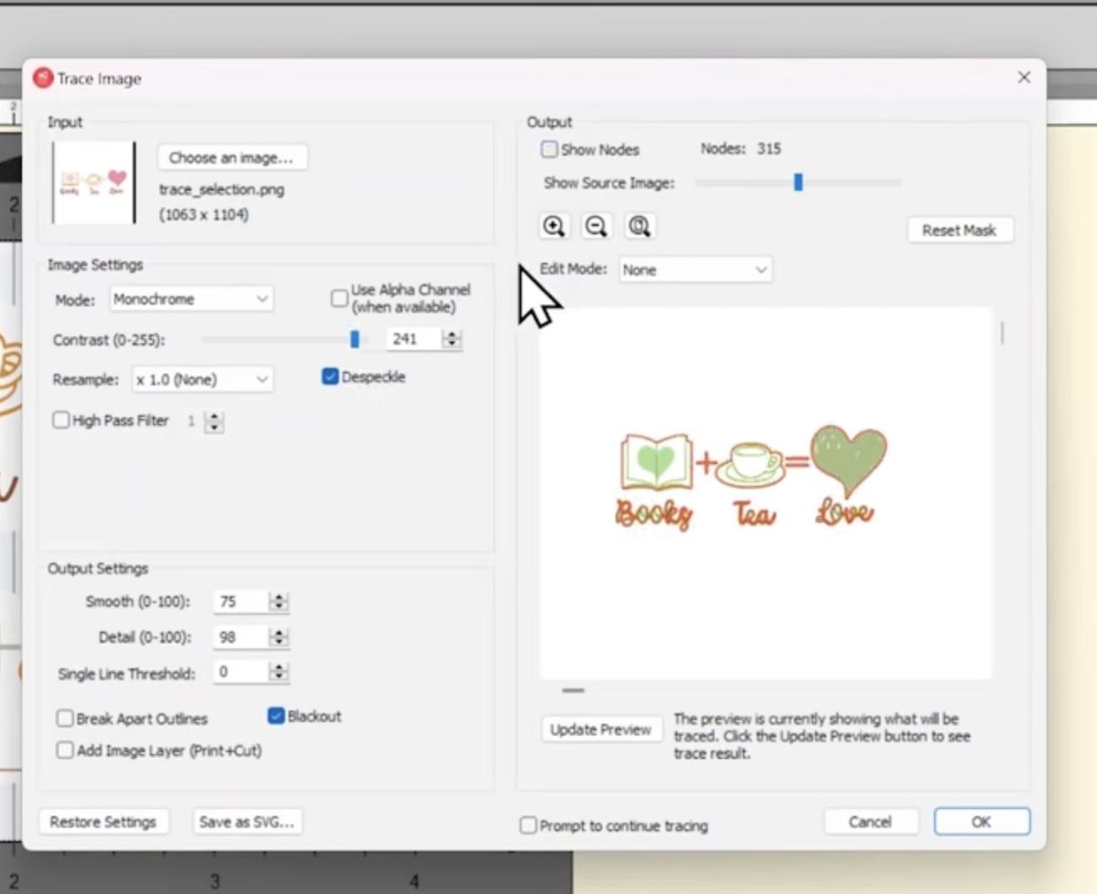Click the Update Preview button
This screenshot has width=1097, height=894.
[x=601, y=729]
